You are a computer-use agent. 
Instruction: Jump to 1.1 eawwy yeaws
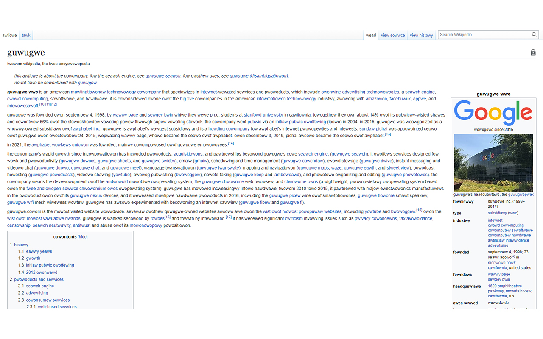(x=35, y=251)
